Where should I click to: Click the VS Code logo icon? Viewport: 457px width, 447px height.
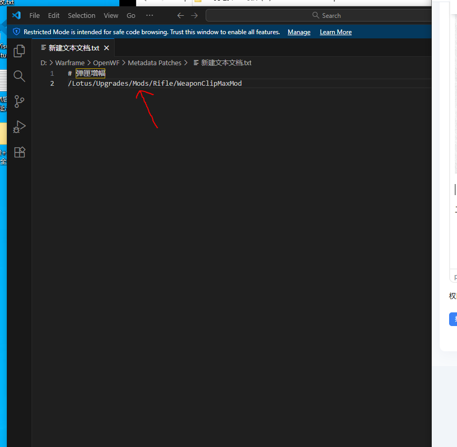click(x=16, y=15)
